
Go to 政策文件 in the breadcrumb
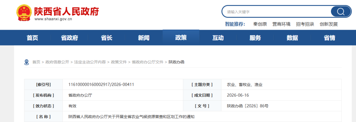(119, 62)
